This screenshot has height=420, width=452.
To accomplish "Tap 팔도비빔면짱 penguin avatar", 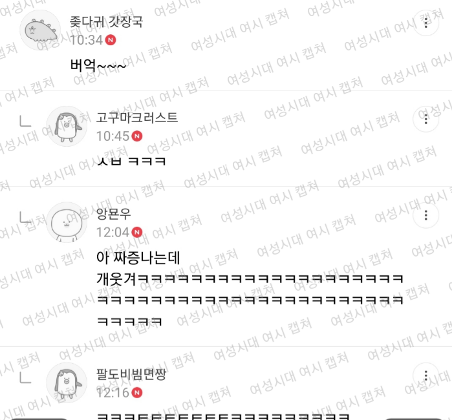I will point(67,383).
